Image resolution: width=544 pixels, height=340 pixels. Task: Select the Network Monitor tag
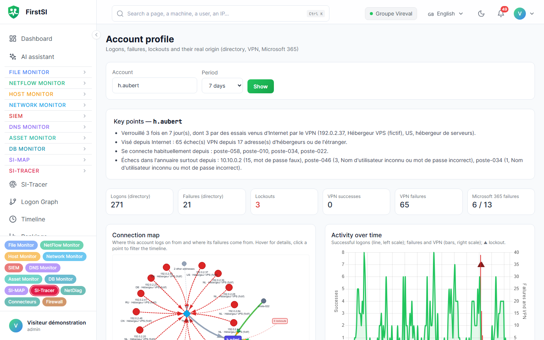(65, 257)
